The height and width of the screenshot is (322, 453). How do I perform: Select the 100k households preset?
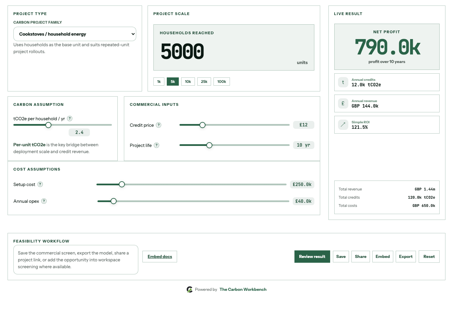click(x=222, y=82)
